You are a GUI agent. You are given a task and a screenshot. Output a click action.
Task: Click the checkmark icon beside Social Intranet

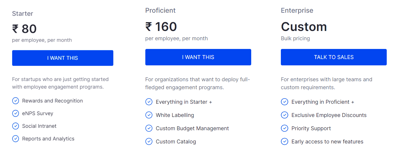click(16, 126)
